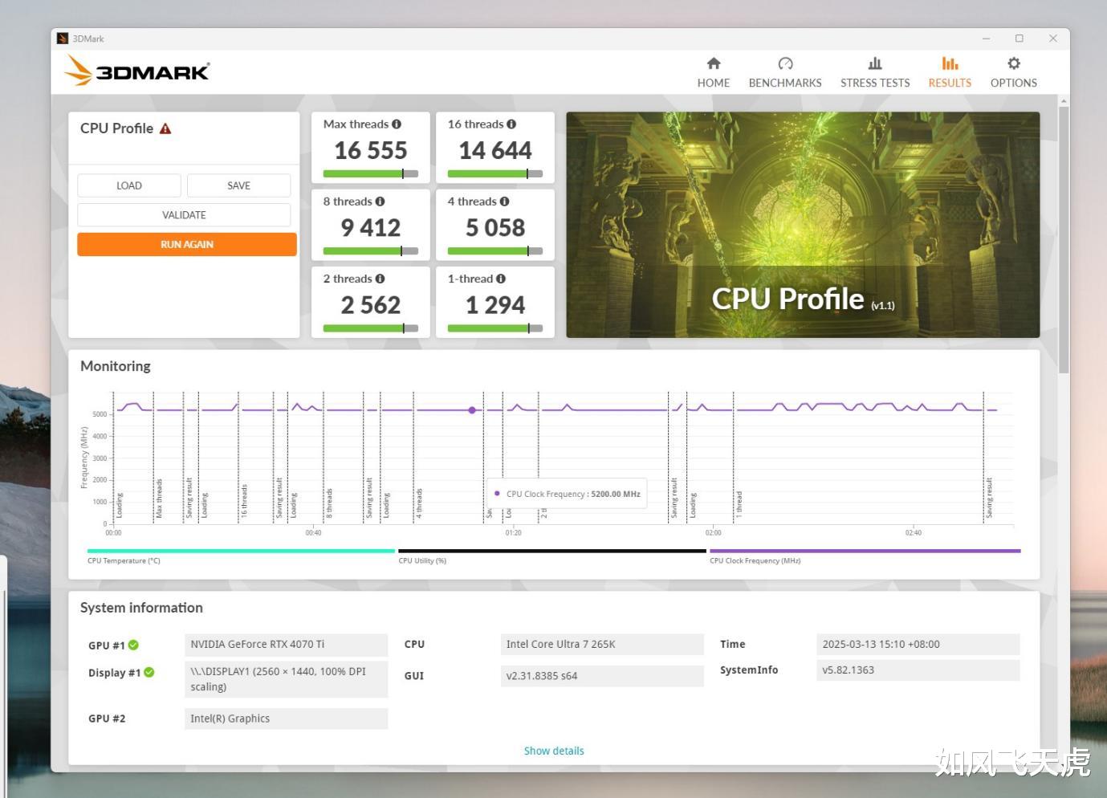This screenshot has width=1107, height=798.
Task: Click the info icon beside Max threads
Action: [x=397, y=124]
